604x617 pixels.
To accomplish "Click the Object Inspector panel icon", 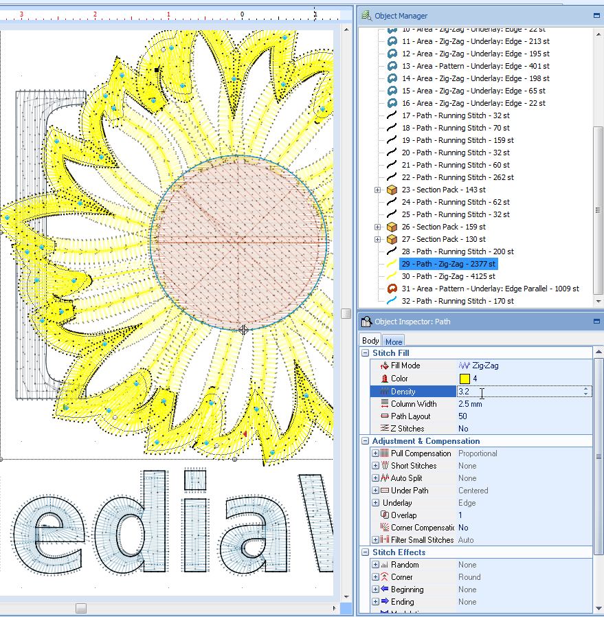I will [x=366, y=322].
